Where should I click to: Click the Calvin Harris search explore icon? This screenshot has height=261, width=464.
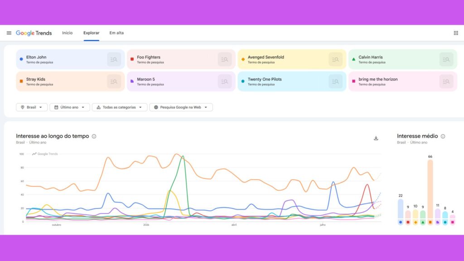tap(446, 59)
